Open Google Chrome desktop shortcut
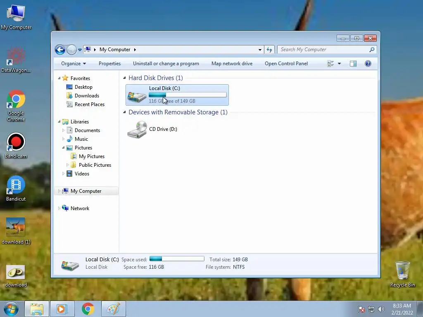The image size is (423, 317). 16,106
